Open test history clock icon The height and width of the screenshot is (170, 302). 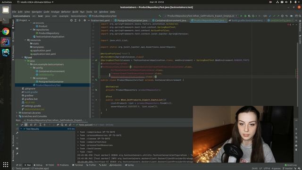[x=62, y=125]
